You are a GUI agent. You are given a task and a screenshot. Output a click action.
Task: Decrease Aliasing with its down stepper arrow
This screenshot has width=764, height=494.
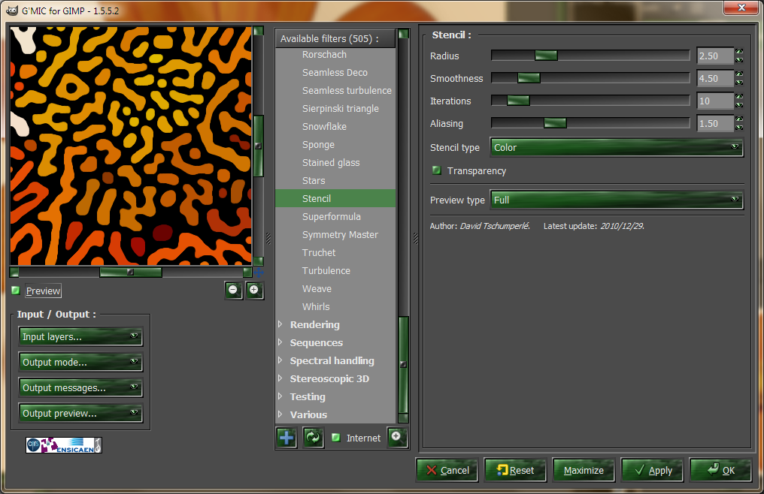740,128
